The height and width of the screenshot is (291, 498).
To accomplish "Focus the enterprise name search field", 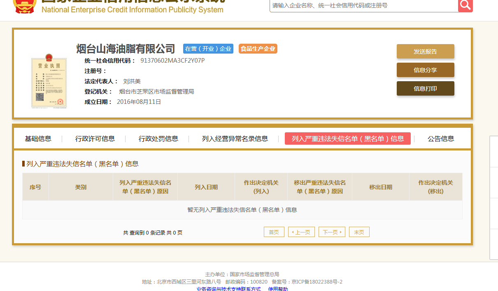I will (364, 5).
